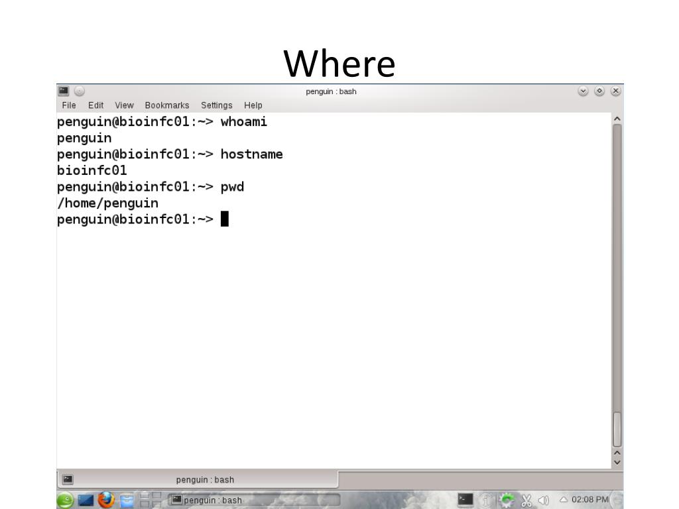The image size is (679, 509).
Task: Maximize the penguin : bash window
Action: point(599,91)
